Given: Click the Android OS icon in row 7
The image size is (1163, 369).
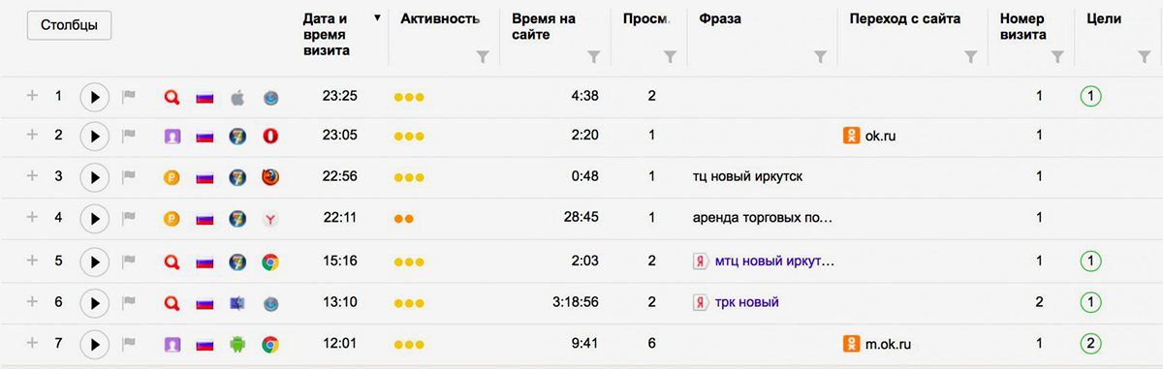Looking at the screenshot, I should tap(237, 344).
